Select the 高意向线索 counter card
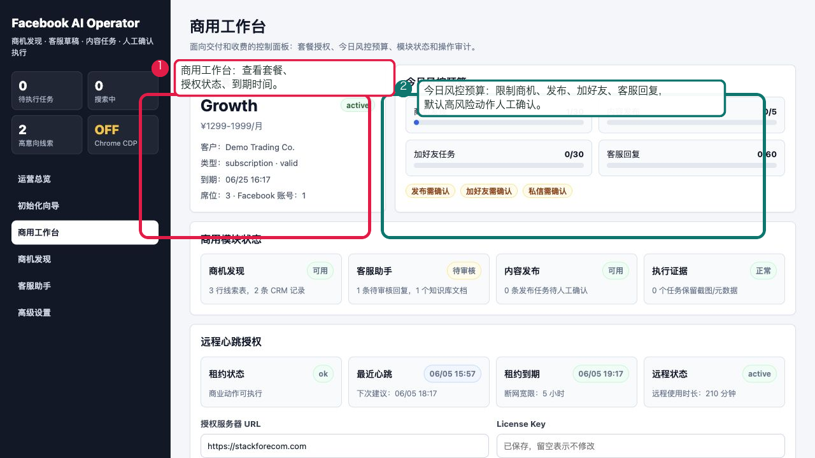This screenshot has height=458, width=815. tap(47, 135)
